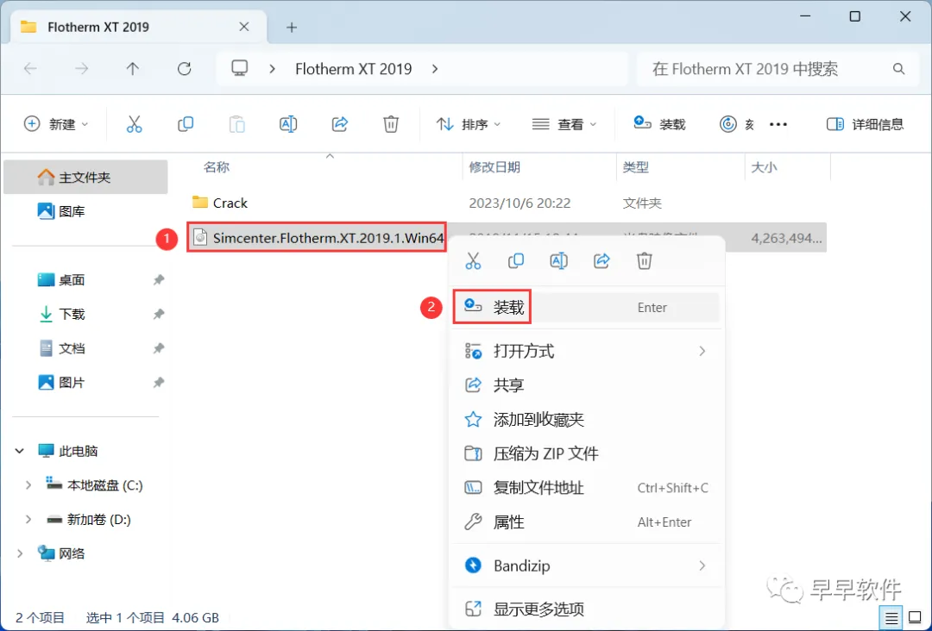This screenshot has width=932, height=631.
Task: Click the disc burn icon in toolbar
Action: click(728, 124)
